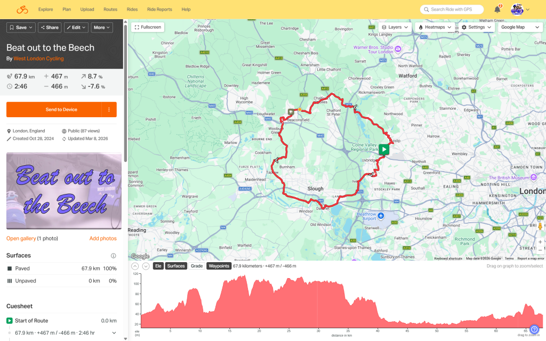Toggle the Ele elevation graph option
Screen dimensions: 546x341
pyautogui.click(x=158, y=266)
